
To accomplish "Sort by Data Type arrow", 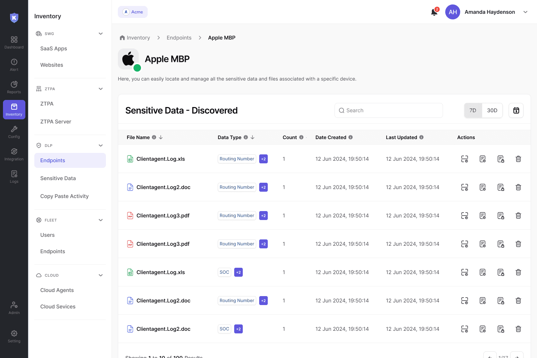I will 252,137.
